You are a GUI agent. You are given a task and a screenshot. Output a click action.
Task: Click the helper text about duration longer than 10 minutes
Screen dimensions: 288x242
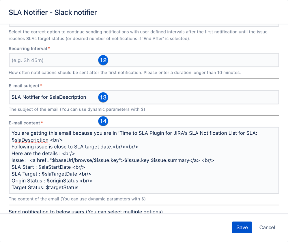coord(125,72)
